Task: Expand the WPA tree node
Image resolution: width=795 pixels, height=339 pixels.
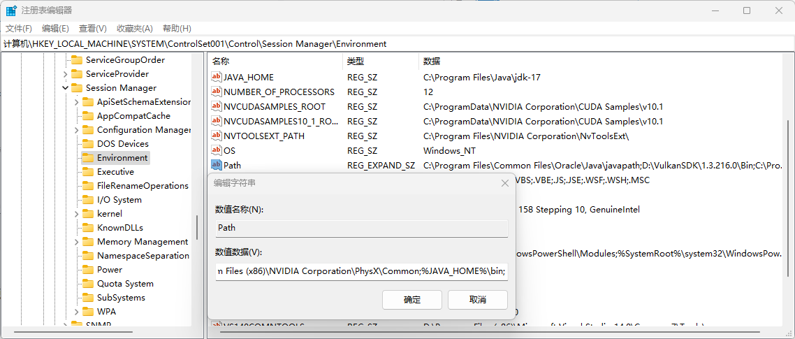Action: (x=77, y=312)
